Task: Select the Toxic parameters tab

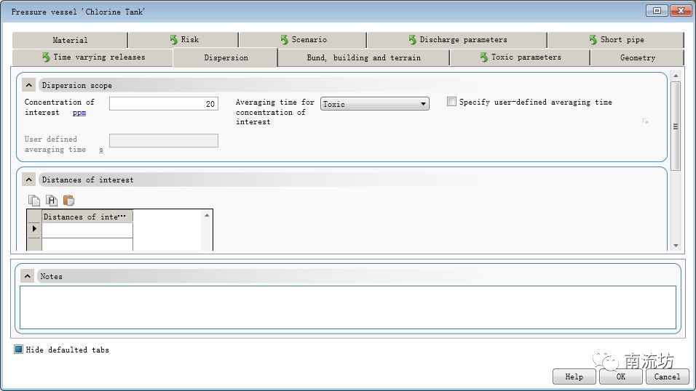Action: point(520,57)
